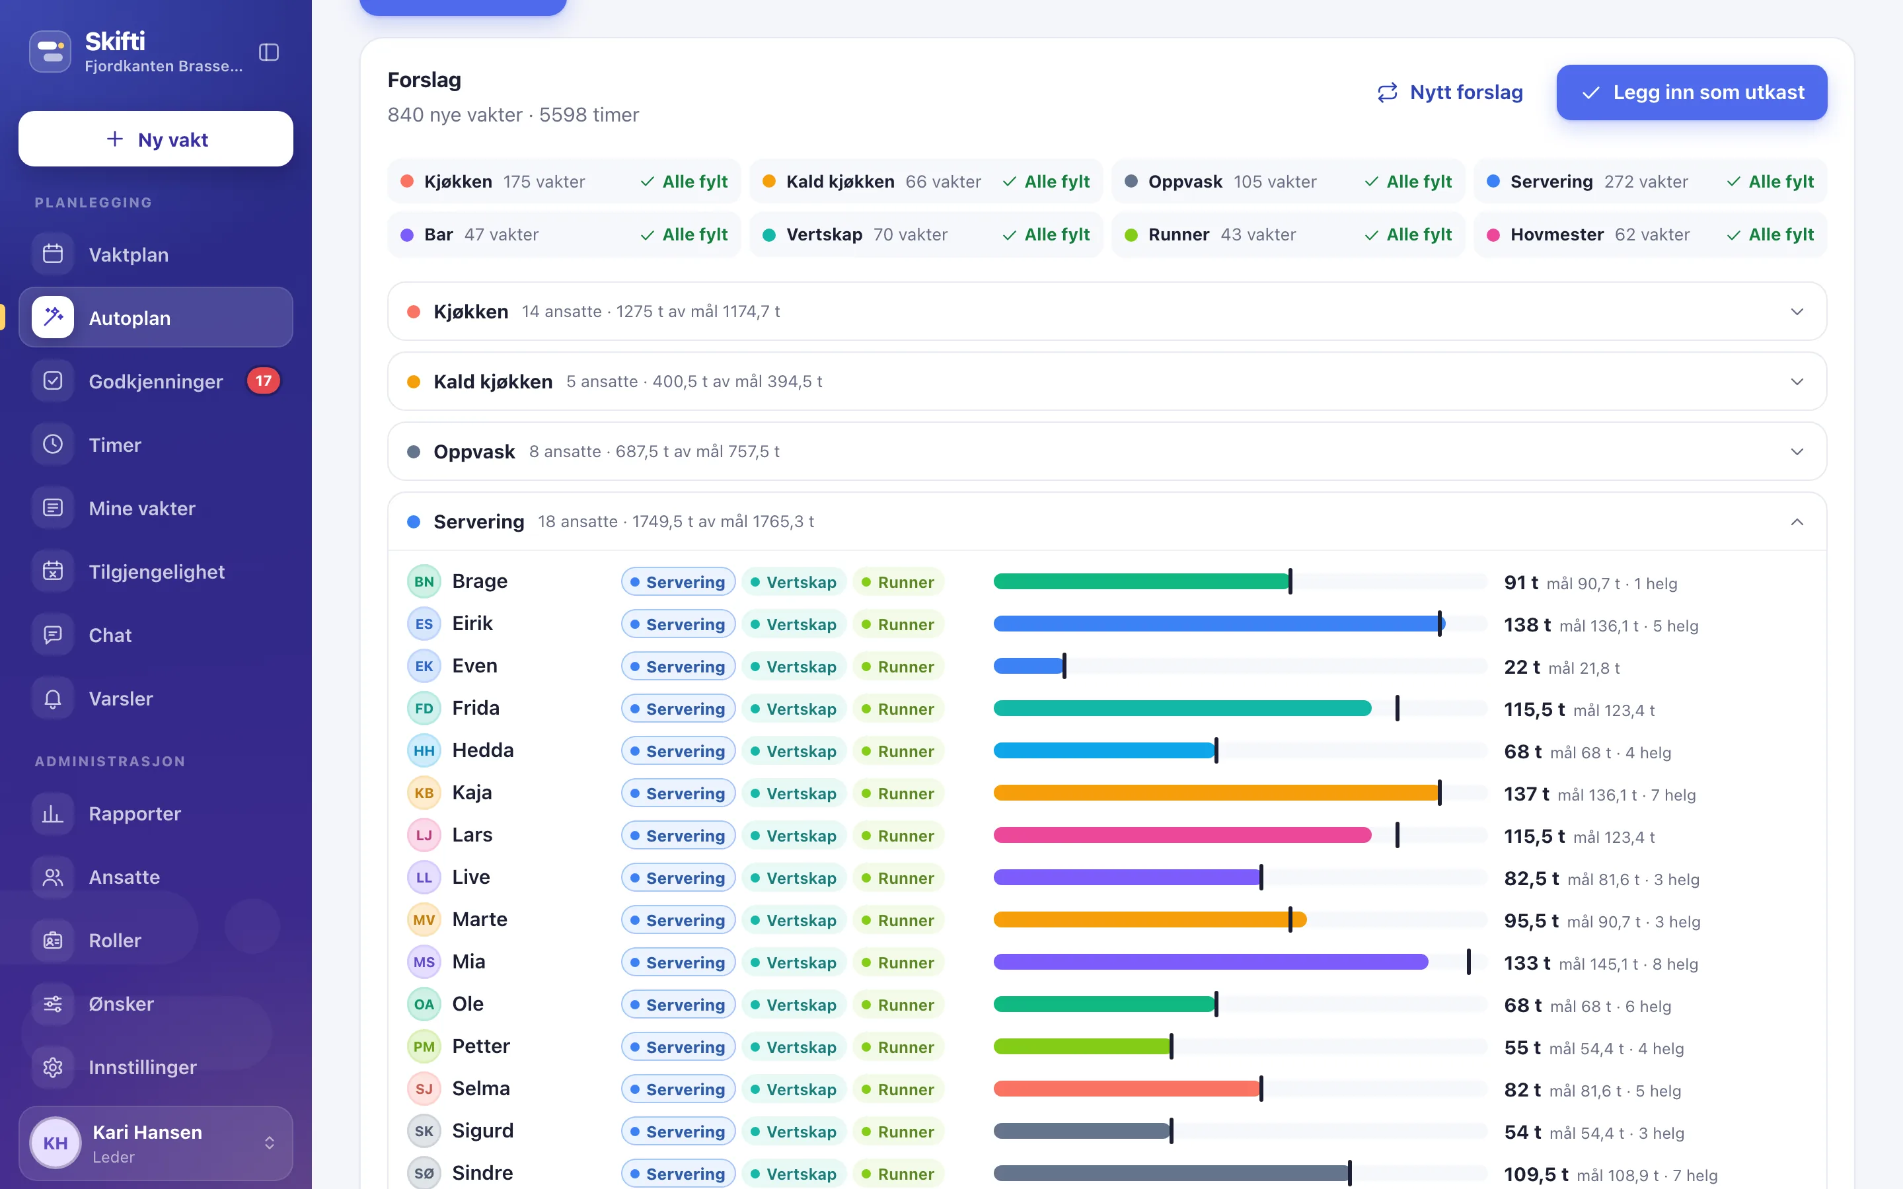Image resolution: width=1903 pixels, height=1189 pixels.
Task: Open the Vaktplan menu item
Action: [x=156, y=254]
